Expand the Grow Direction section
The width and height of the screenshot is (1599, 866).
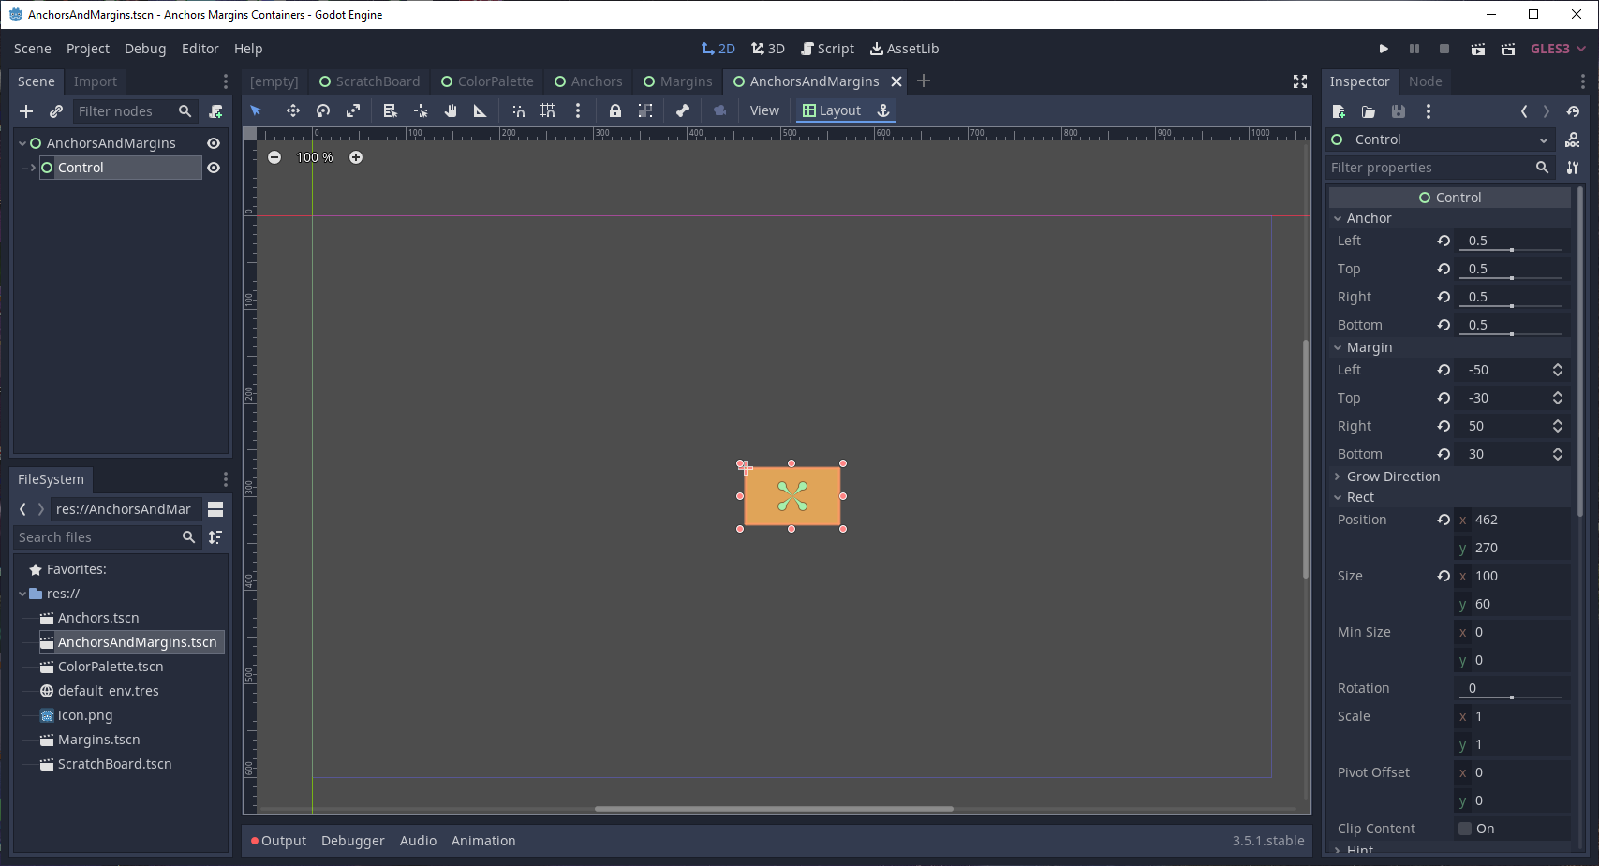(x=1338, y=476)
